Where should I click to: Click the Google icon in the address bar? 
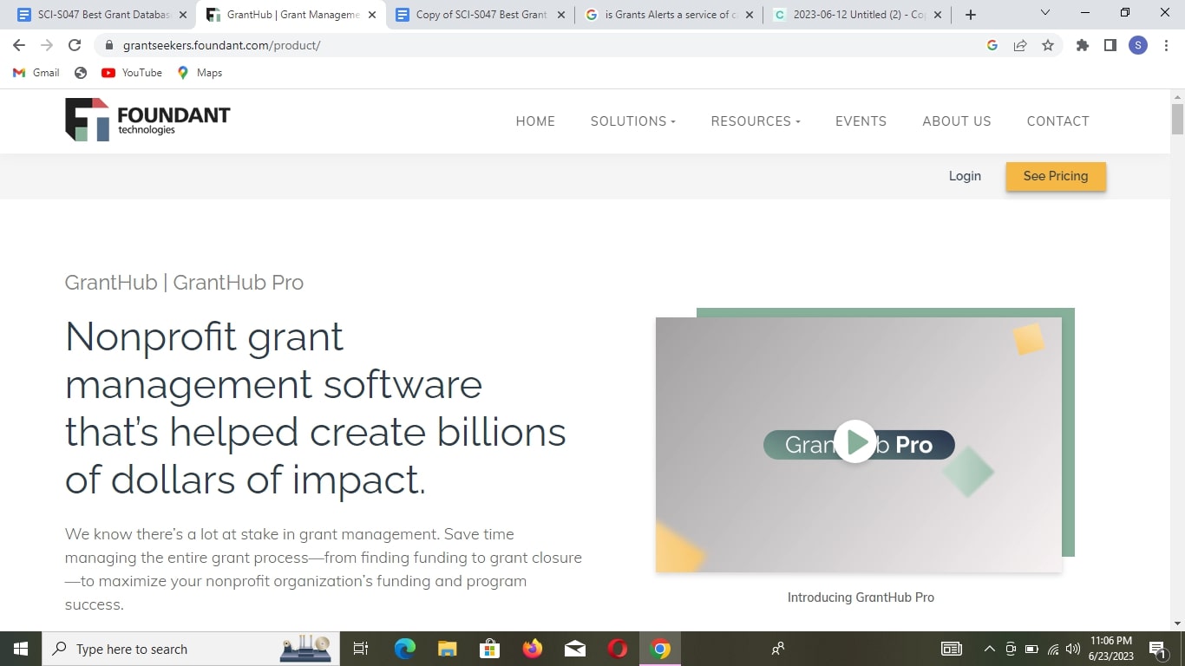click(992, 45)
